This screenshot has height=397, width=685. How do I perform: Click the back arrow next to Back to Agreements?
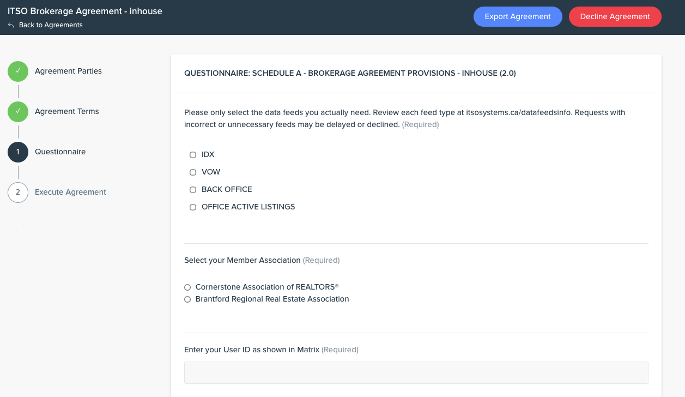click(10, 25)
